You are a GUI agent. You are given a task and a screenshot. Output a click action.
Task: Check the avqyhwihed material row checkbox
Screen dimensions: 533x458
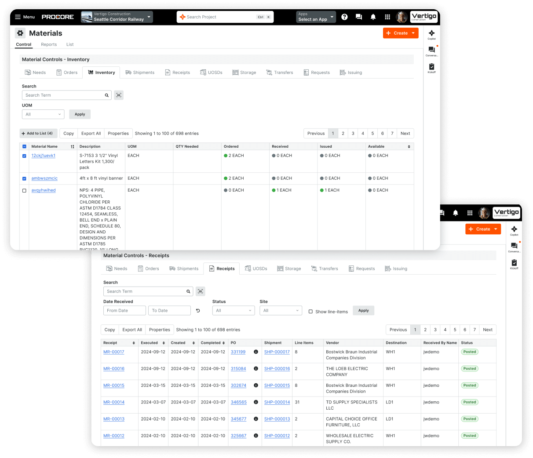pyautogui.click(x=24, y=190)
